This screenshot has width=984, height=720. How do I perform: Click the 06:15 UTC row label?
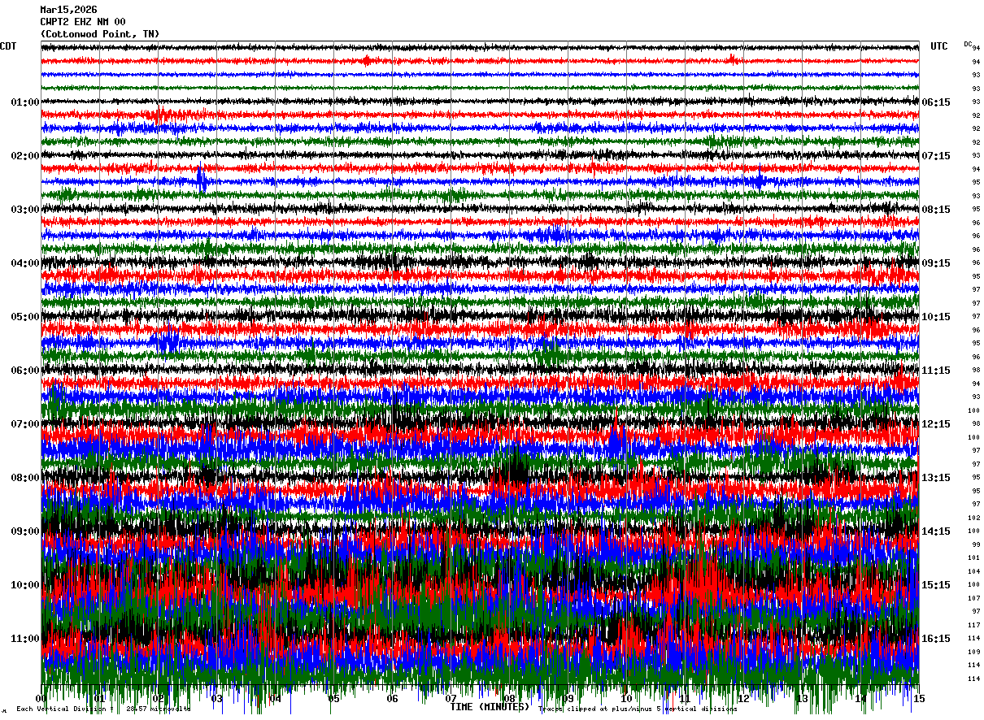(936, 102)
